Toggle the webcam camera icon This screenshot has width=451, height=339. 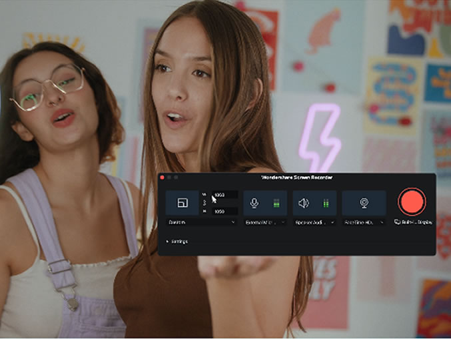(364, 203)
